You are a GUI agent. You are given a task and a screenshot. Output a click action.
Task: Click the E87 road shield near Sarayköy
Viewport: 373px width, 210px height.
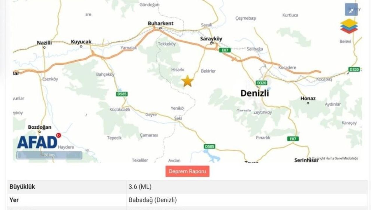pyautogui.click(x=225, y=50)
